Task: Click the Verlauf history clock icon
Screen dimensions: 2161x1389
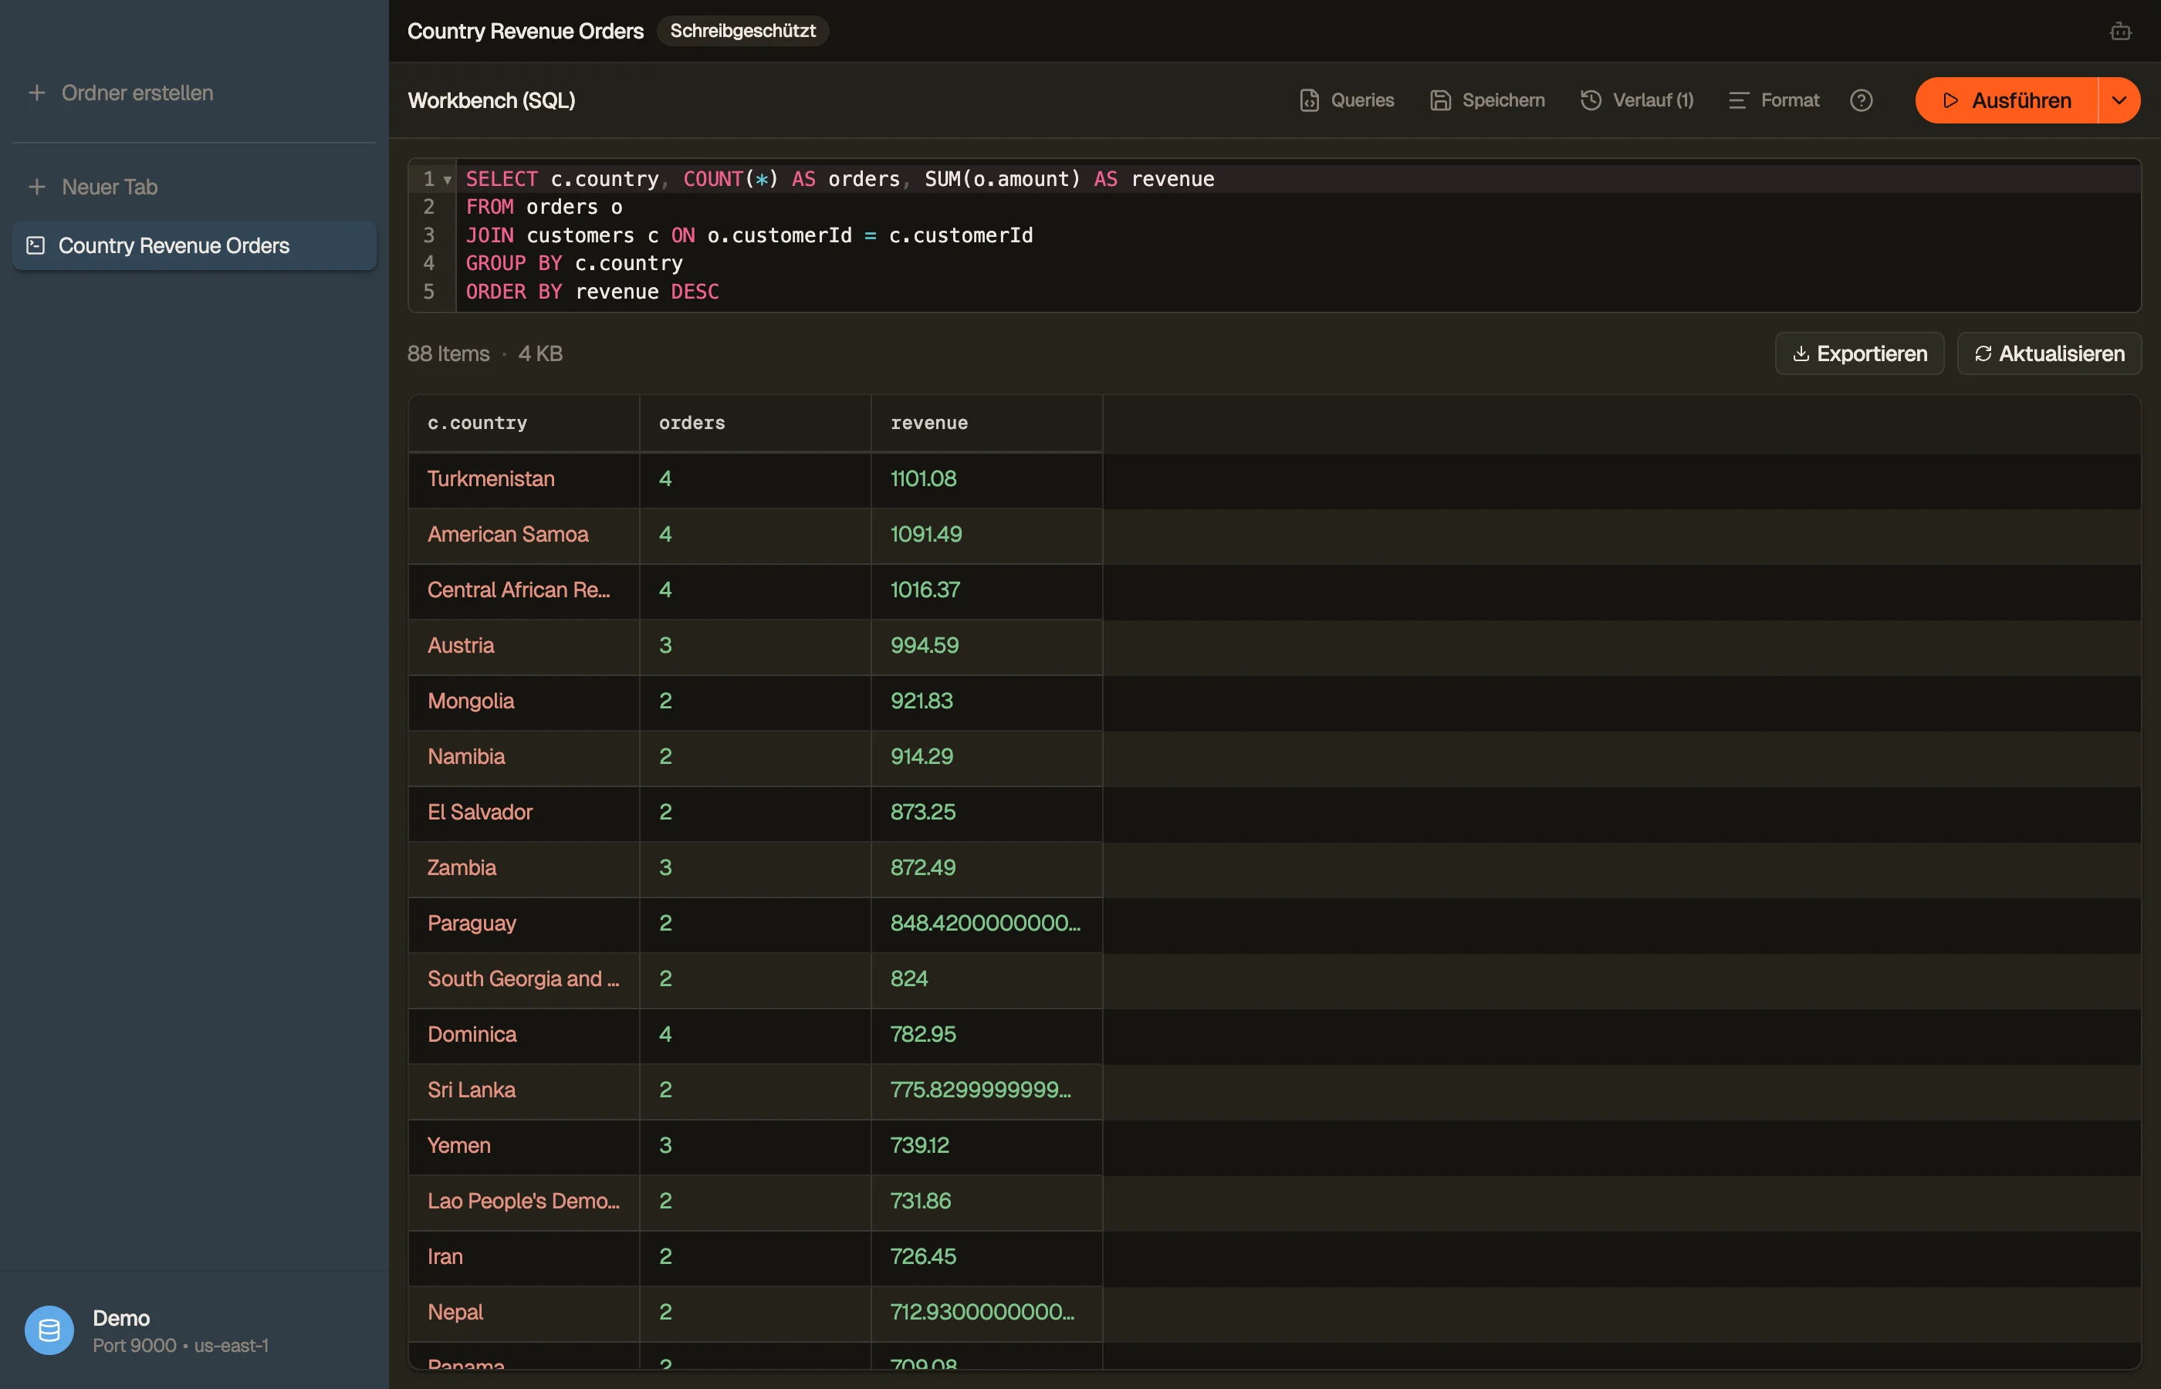Action: [x=1591, y=100]
